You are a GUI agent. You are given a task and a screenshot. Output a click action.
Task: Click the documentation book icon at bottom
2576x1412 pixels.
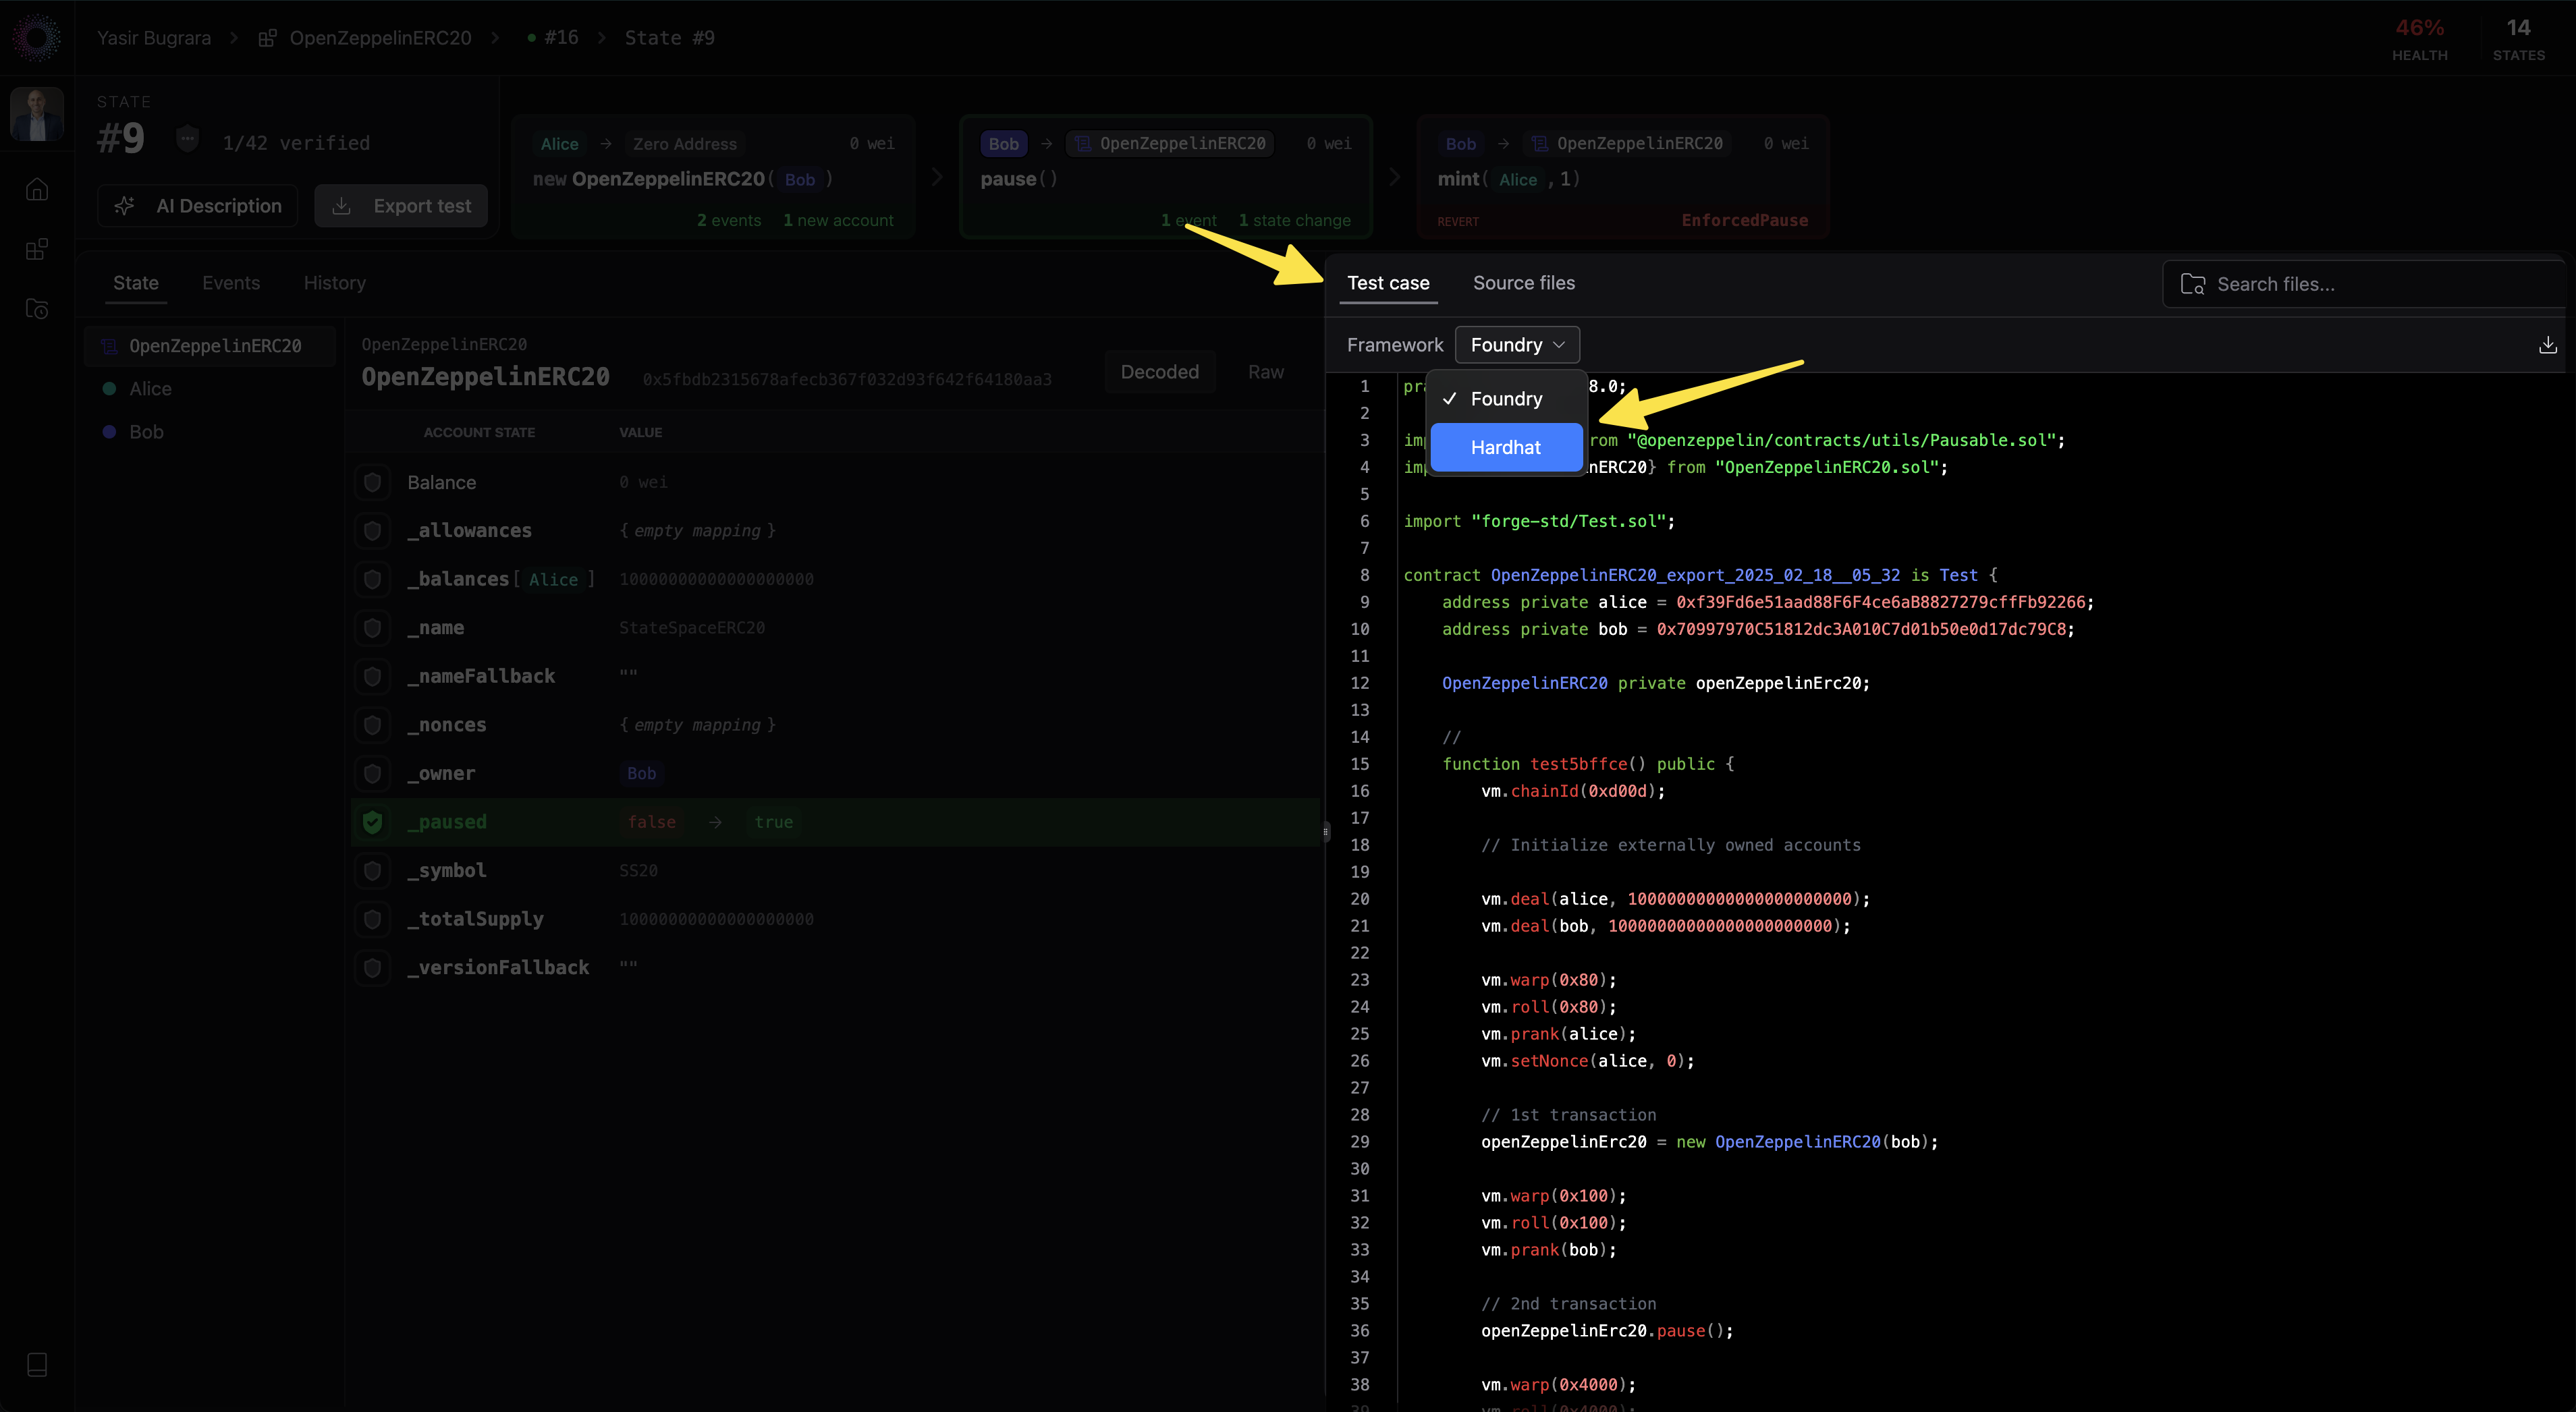click(x=37, y=1364)
